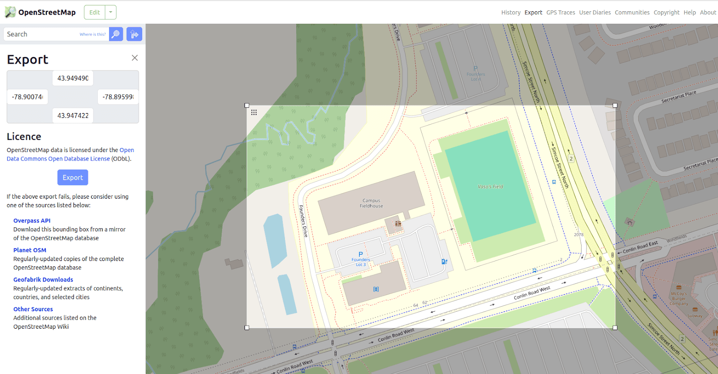This screenshot has width=718, height=374.
Task: Click the move handle on selection box
Action: click(x=254, y=113)
